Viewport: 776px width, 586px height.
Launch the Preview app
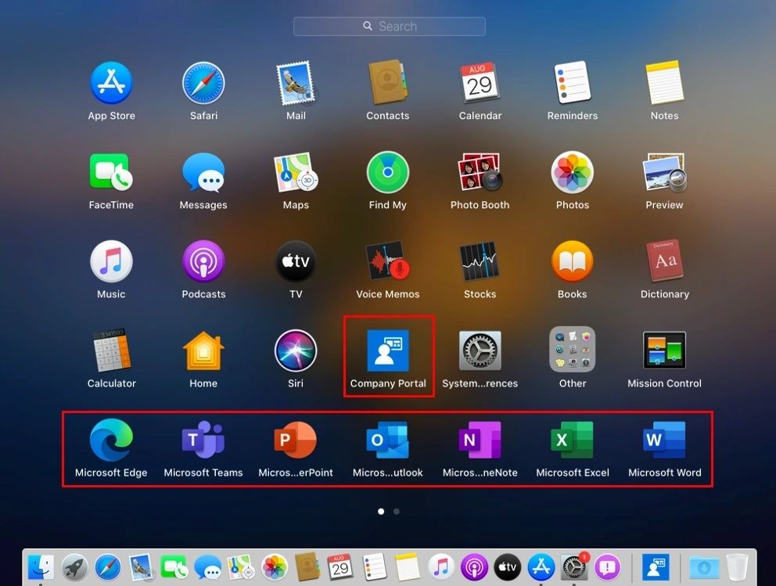[x=665, y=172]
